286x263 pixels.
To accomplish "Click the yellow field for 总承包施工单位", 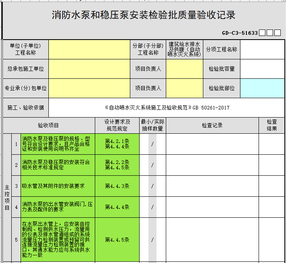I will click(89, 69).
